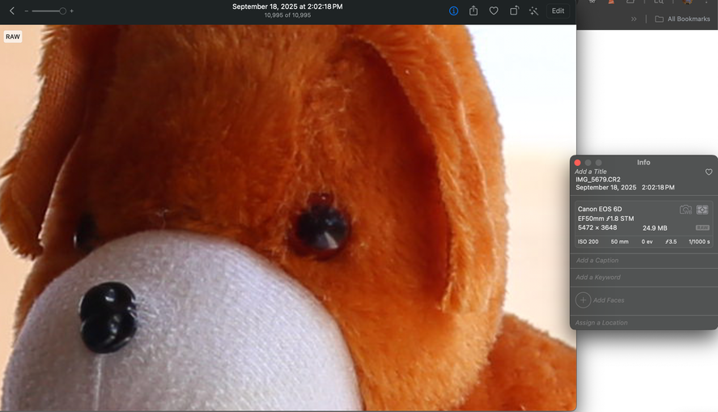Click the RAW badge on the photo
Image resolution: width=718 pixels, height=412 pixels.
[13, 36]
